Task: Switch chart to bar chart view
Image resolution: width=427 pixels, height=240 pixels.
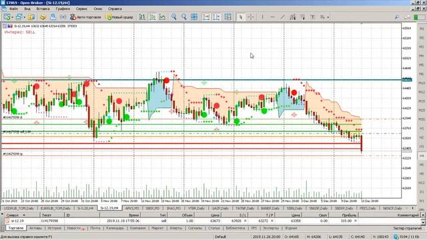Action: coord(142,17)
